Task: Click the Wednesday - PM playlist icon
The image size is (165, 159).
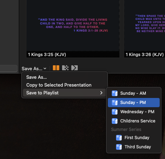Action: (x=115, y=112)
